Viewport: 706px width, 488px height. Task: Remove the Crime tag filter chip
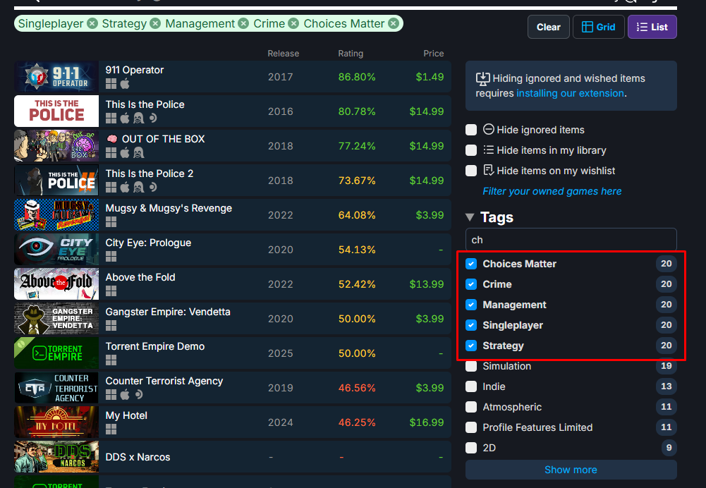click(293, 23)
